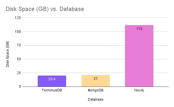Click the MongoDB axis label

(96, 90)
